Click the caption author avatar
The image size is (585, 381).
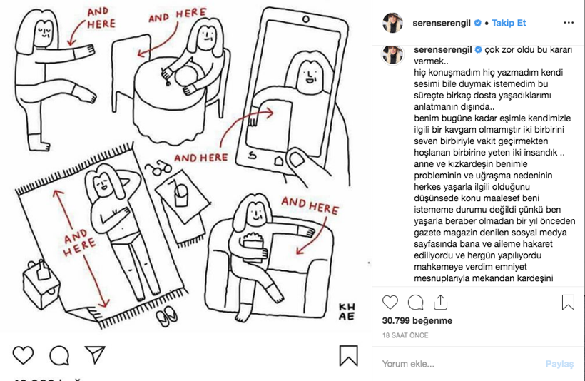(x=392, y=54)
